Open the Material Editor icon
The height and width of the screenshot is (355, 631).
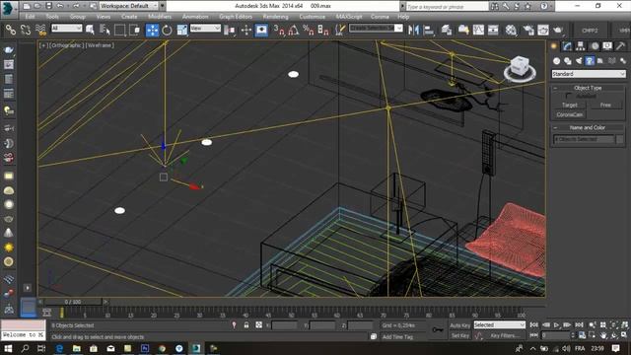(x=511, y=30)
